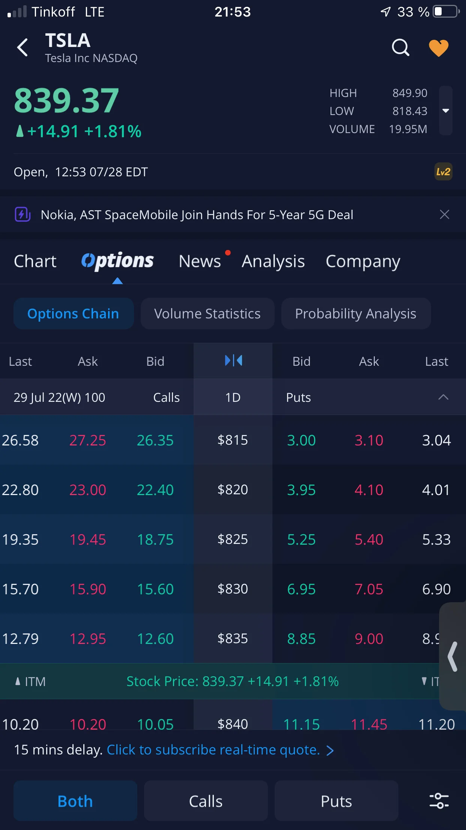Open the 1D period selector
The height and width of the screenshot is (830, 466).
click(x=233, y=397)
